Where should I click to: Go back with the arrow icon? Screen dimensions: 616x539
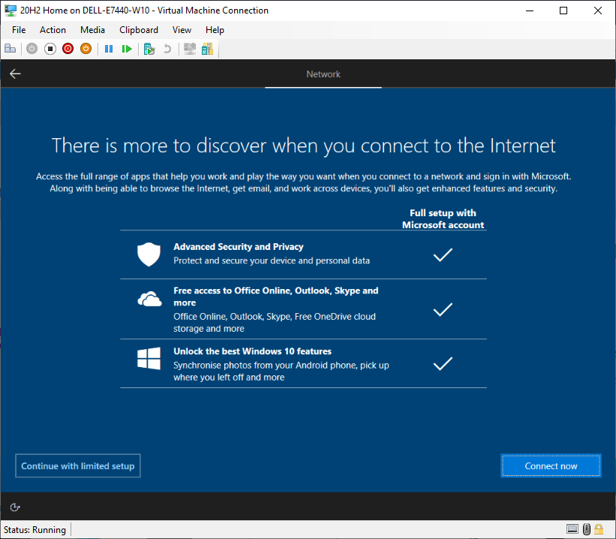click(x=15, y=74)
